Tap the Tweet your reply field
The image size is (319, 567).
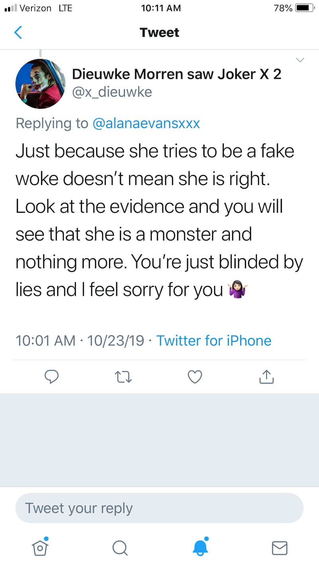pyautogui.click(x=159, y=508)
